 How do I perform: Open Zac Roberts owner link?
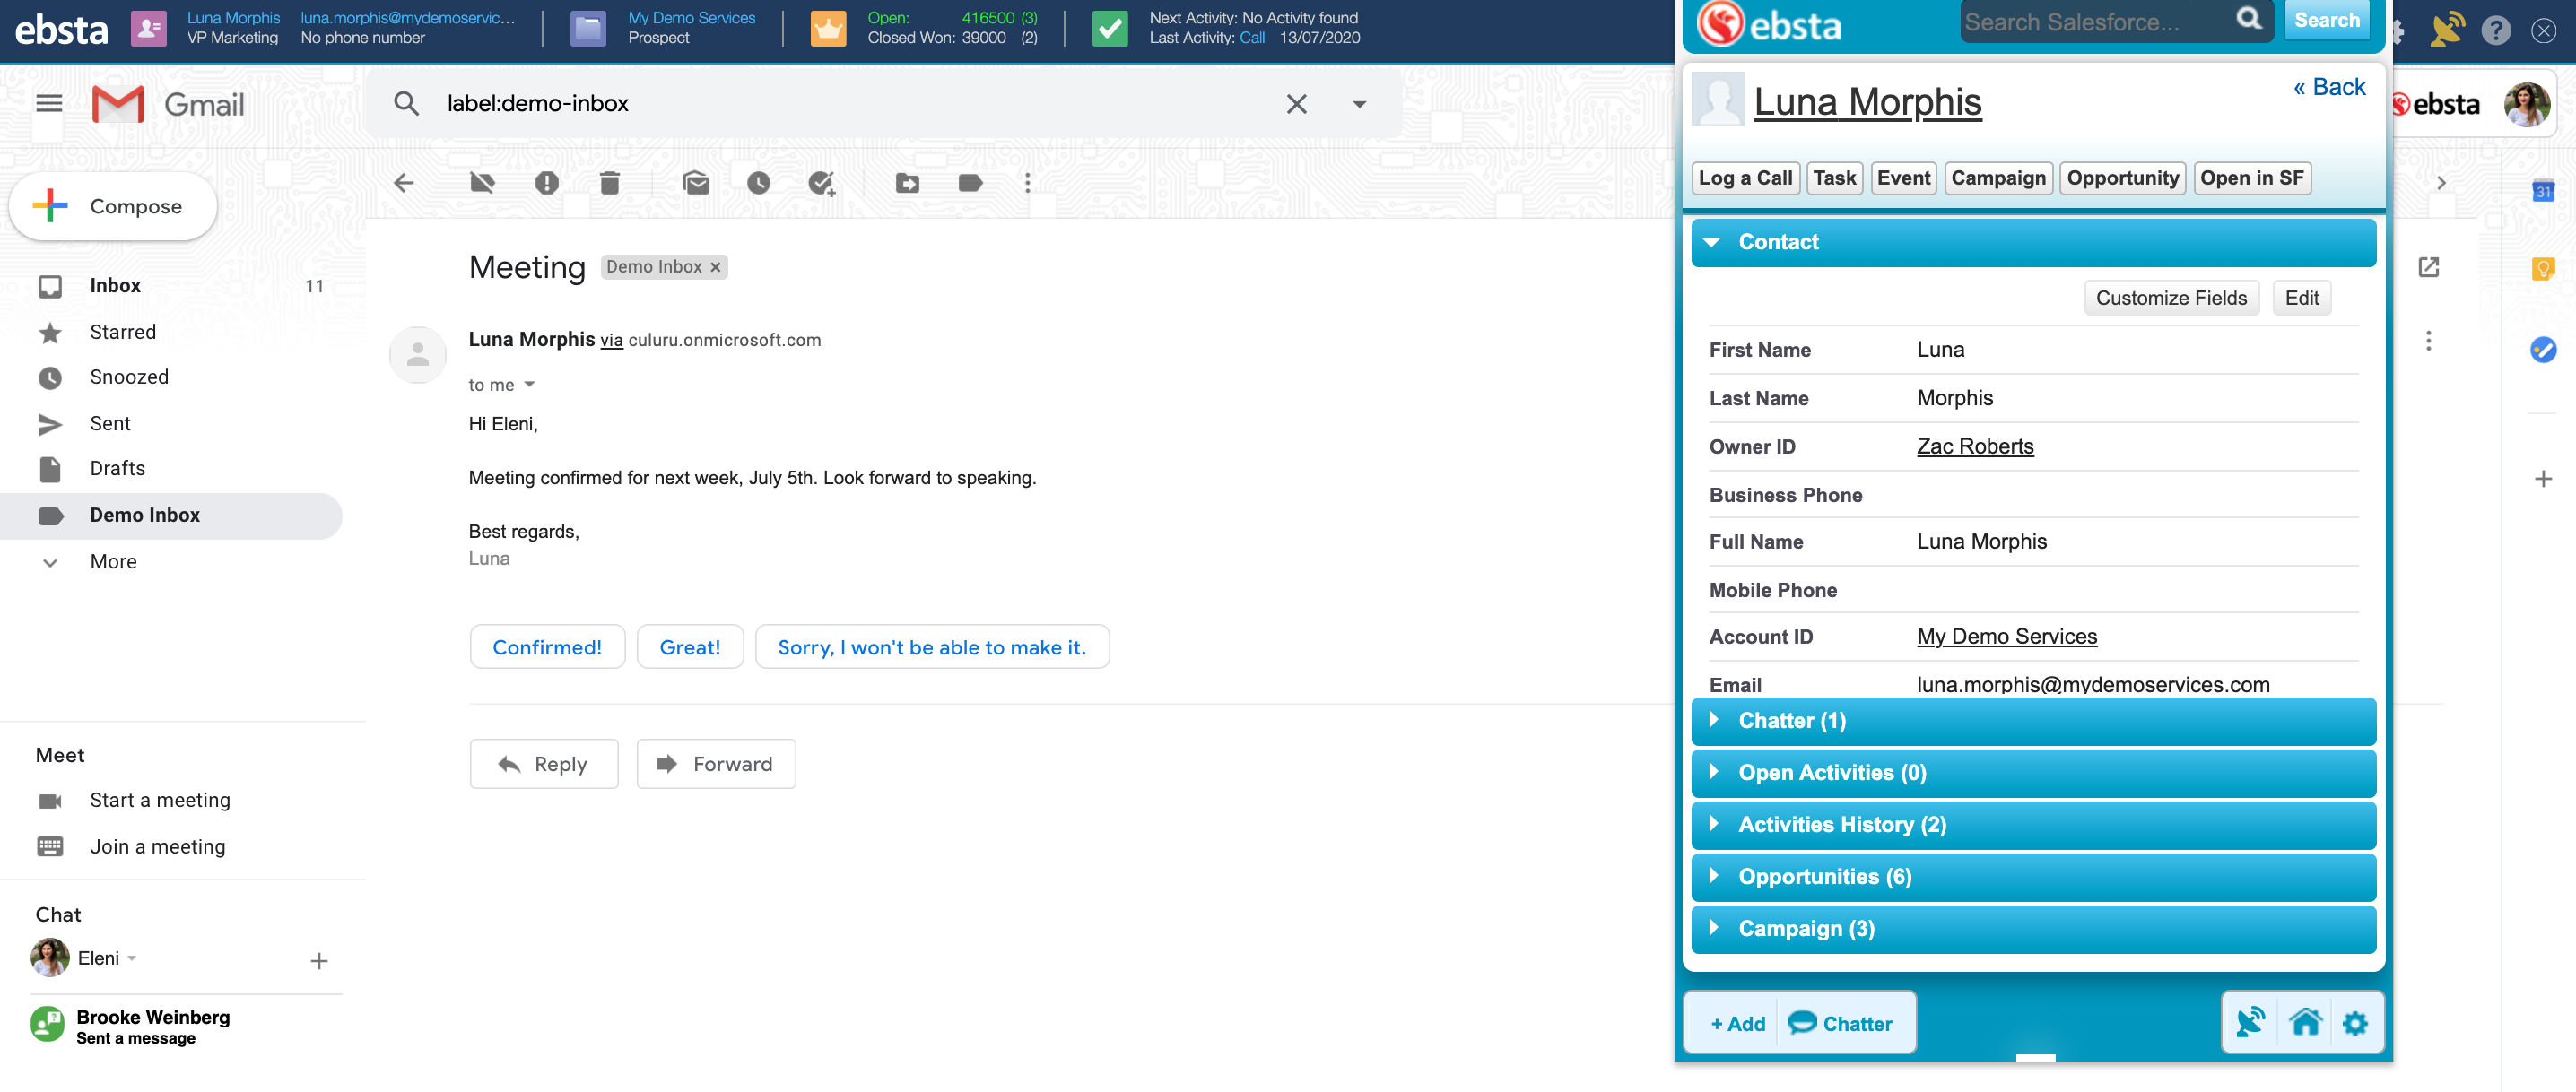coord(1975,447)
